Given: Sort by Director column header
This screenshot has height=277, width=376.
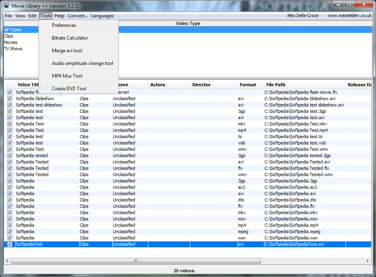Looking at the screenshot, I should (214, 85).
